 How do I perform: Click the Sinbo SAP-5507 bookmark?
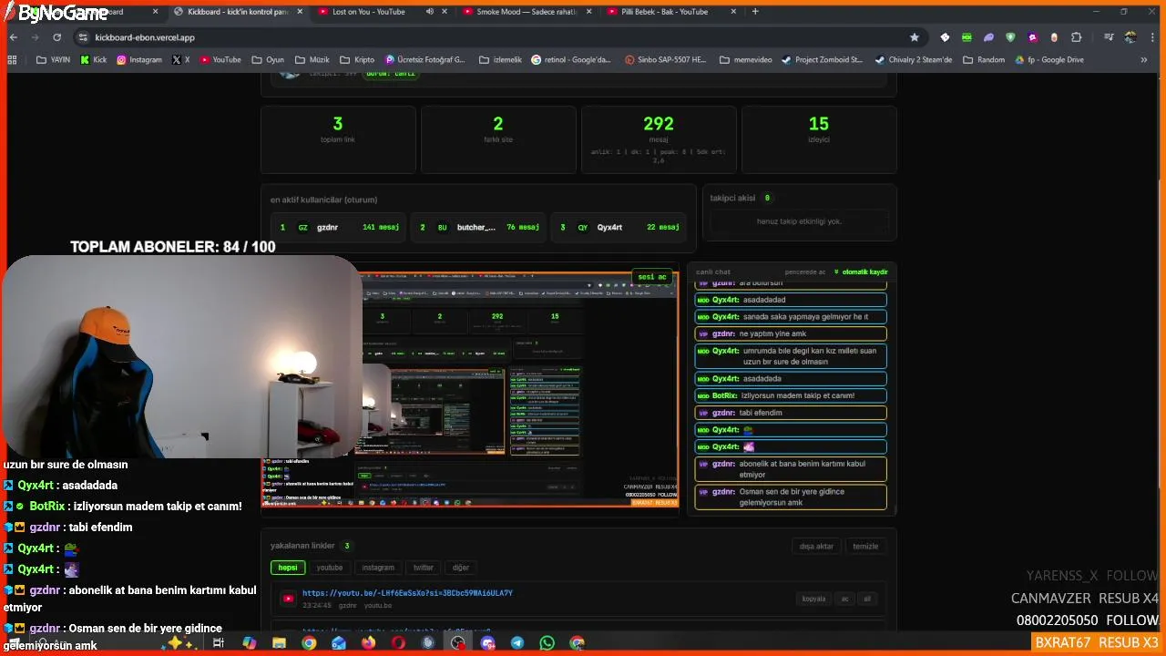coord(666,60)
